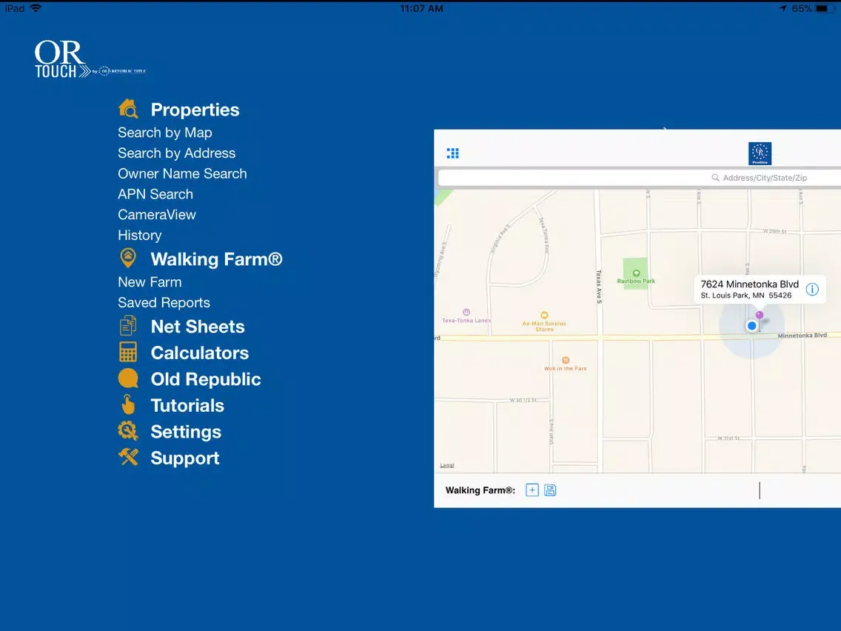841x631 pixels.
Task: Select Search by Address
Action: pos(176,153)
